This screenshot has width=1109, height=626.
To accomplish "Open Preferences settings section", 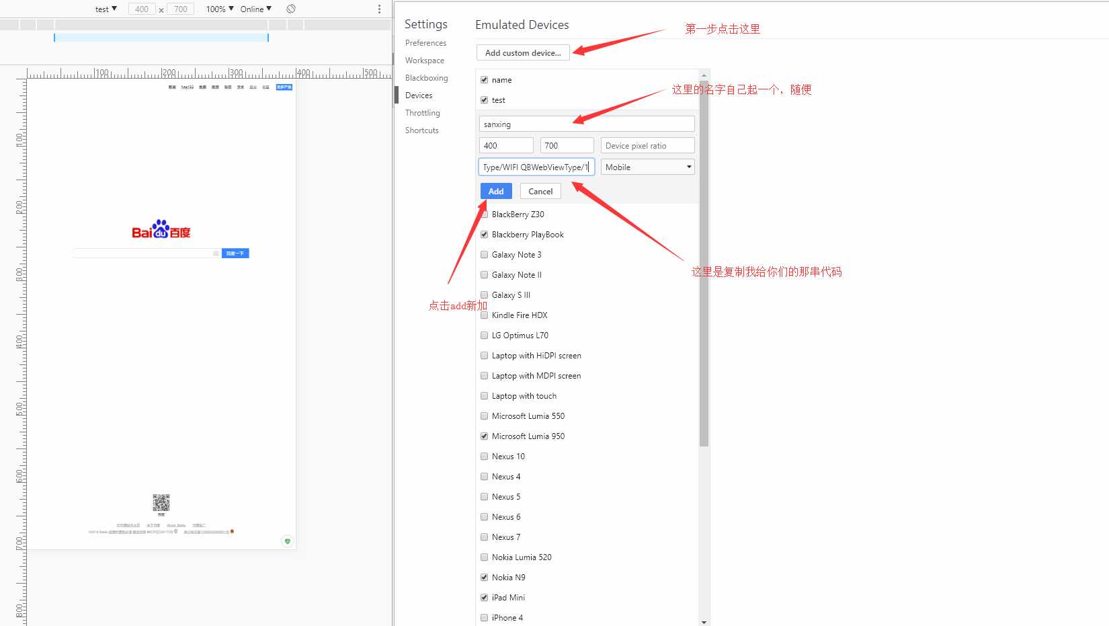I will pyautogui.click(x=425, y=42).
